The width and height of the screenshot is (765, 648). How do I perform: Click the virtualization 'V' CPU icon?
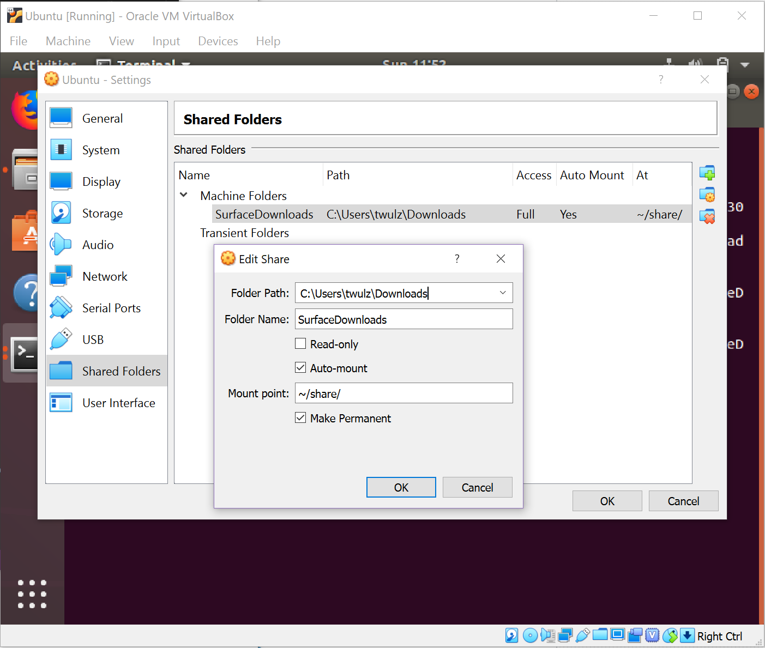click(x=653, y=635)
